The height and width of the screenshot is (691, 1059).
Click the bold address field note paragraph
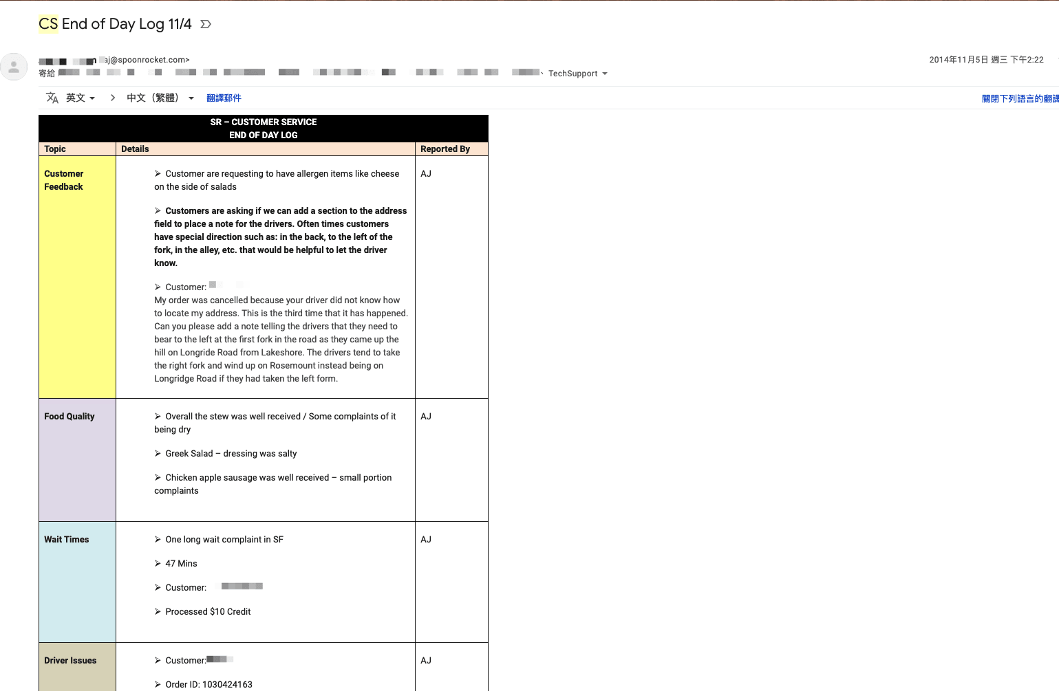pos(281,237)
